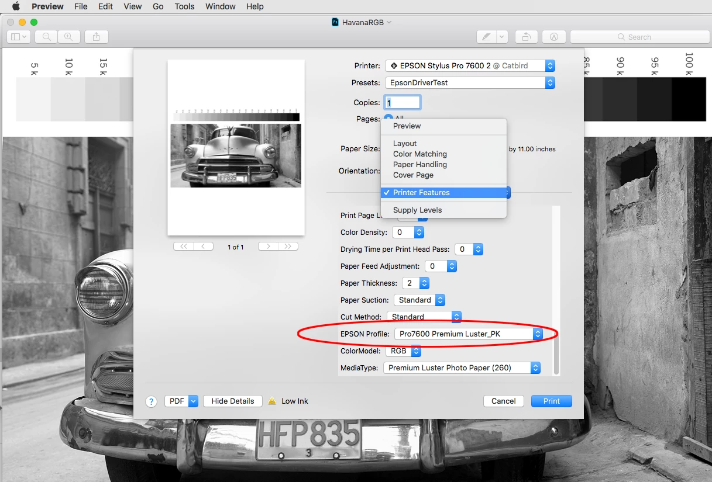Open the Presets dropdown showing EpsonDriverTest

[470, 83]
